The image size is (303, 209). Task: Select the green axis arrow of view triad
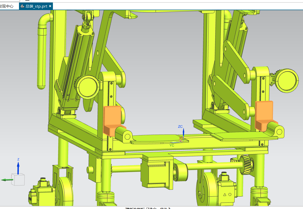[7, 180]
